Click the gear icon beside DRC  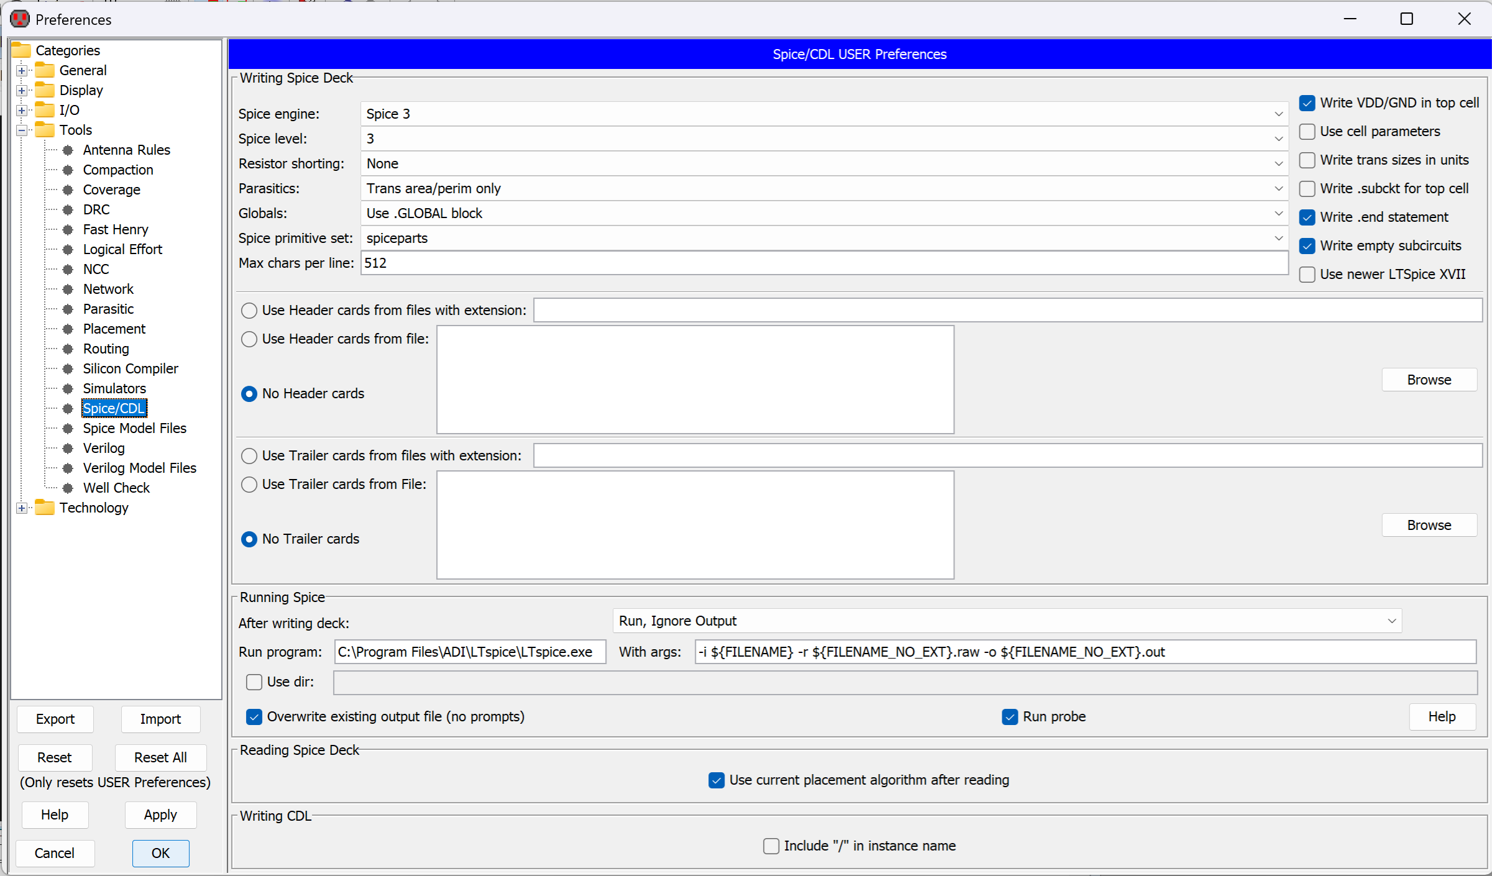point(68,209)
